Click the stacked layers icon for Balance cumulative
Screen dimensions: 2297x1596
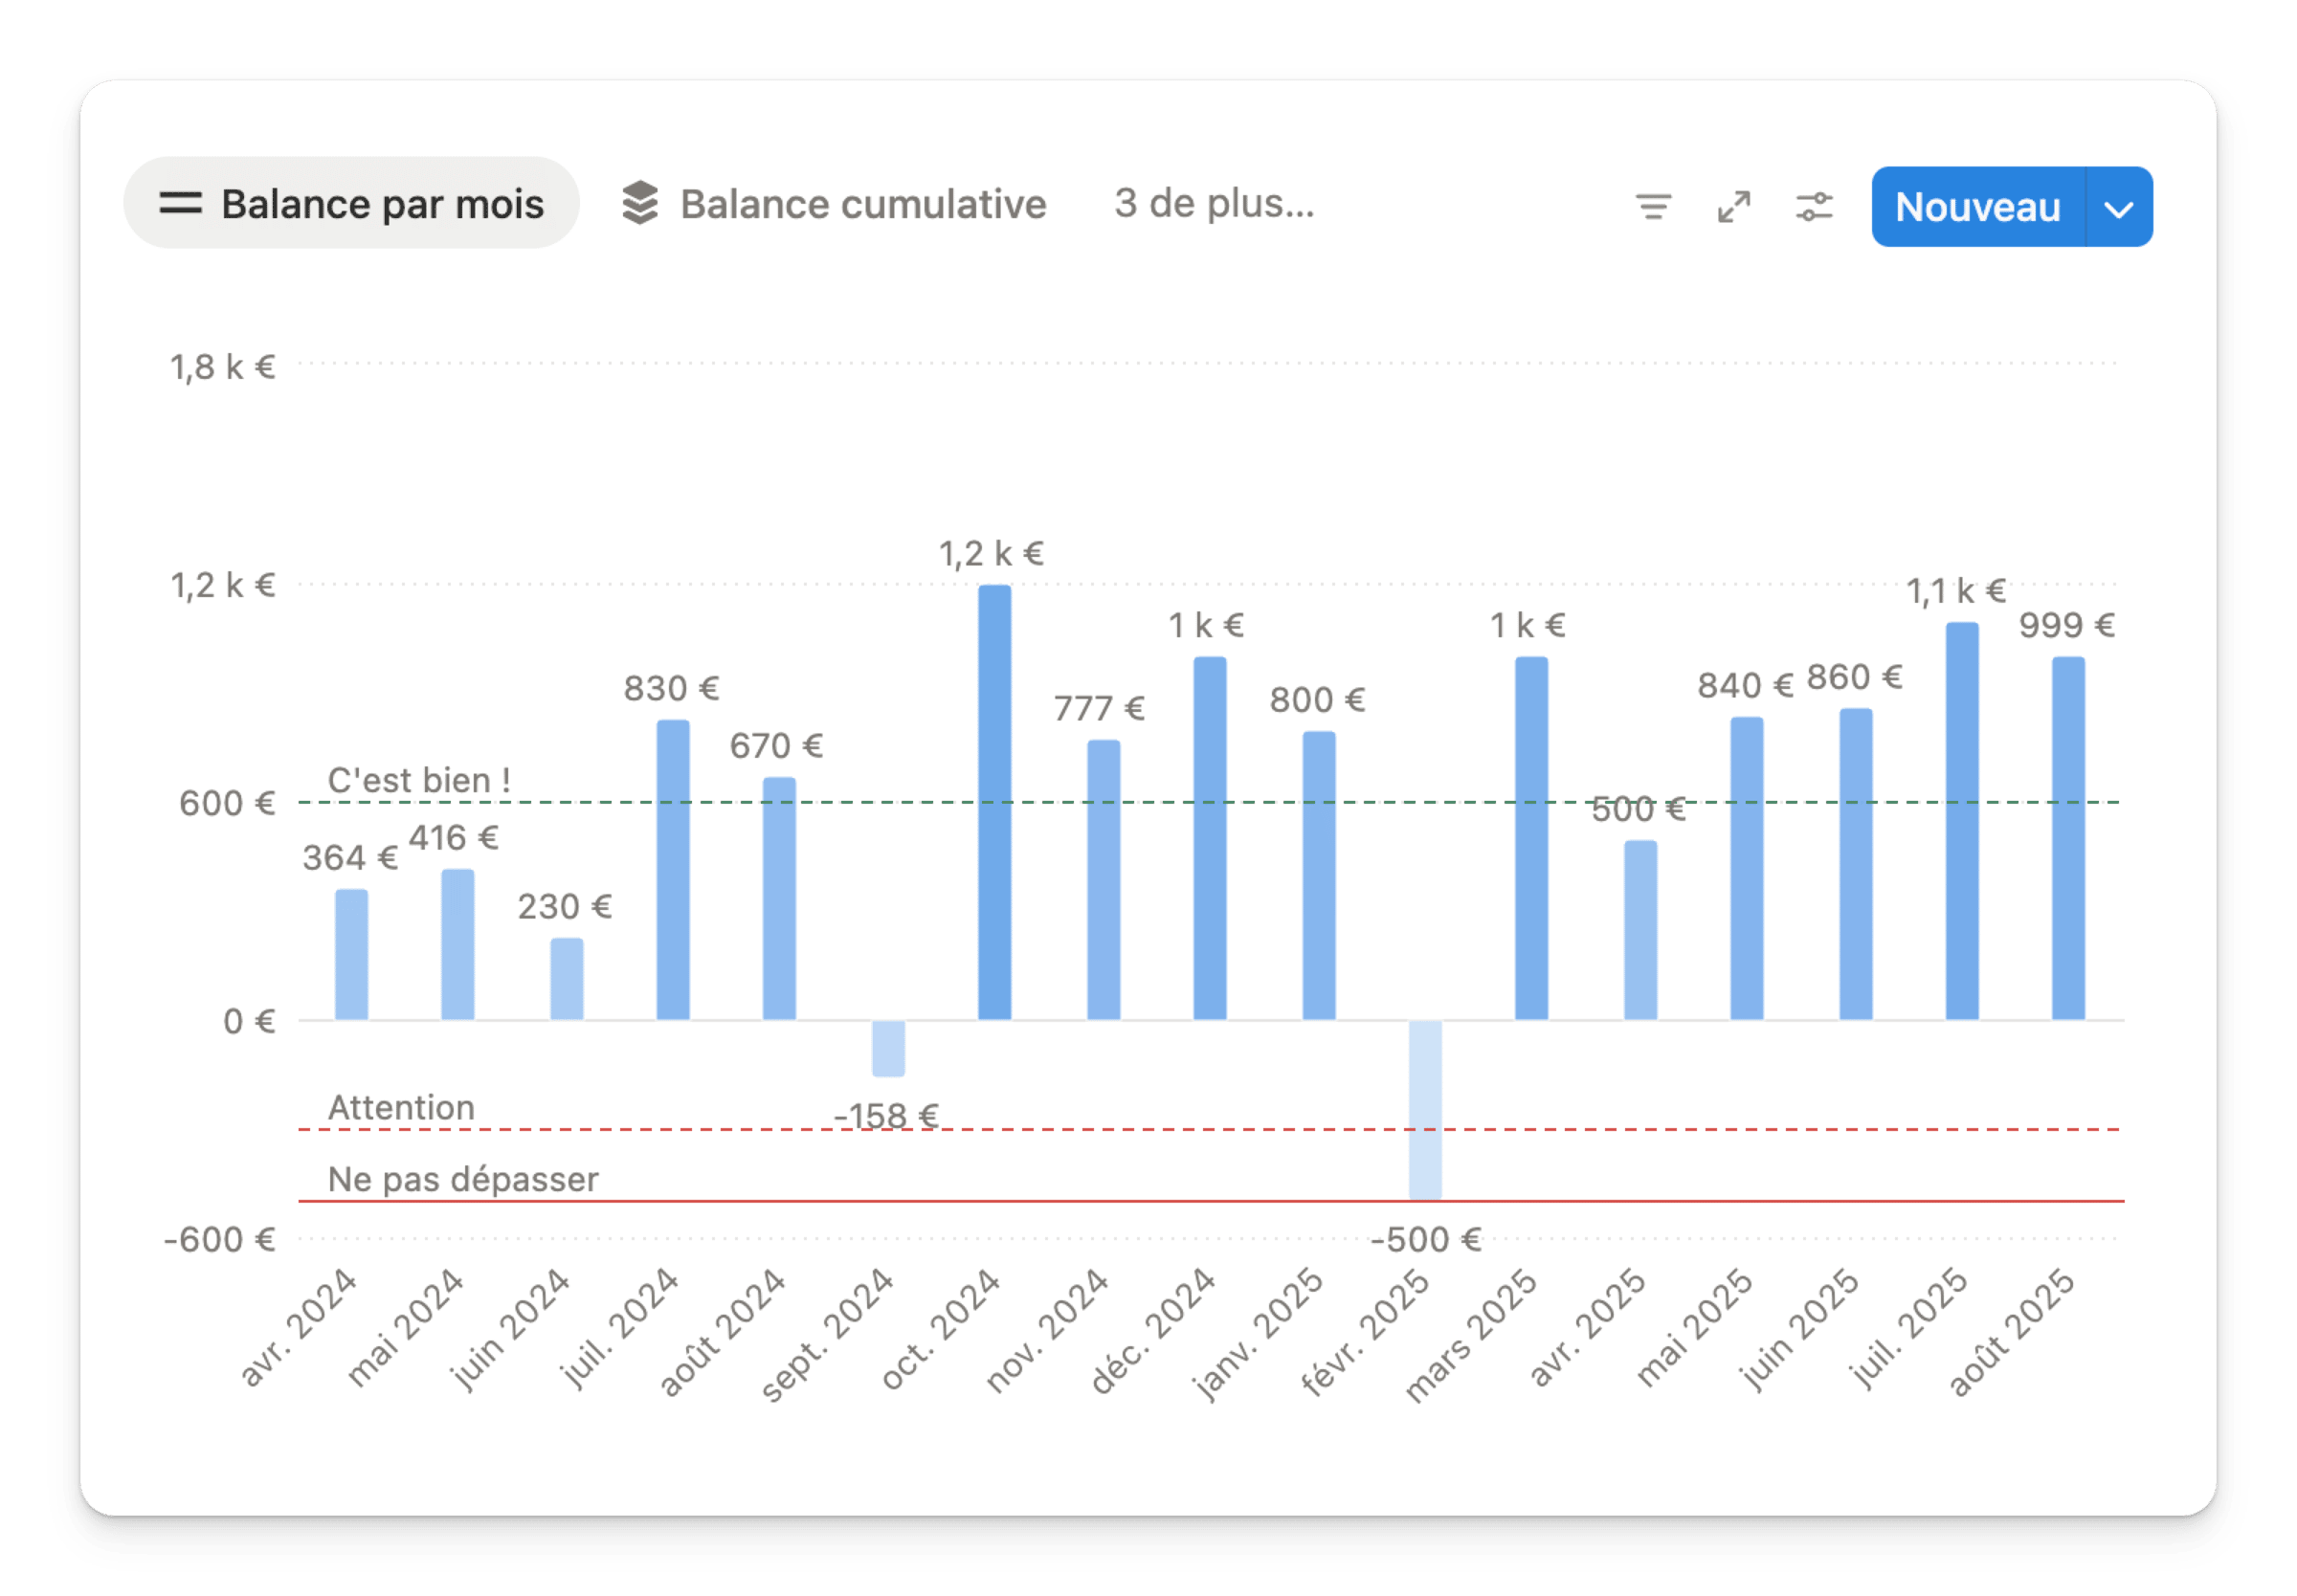(x=640, y=204)
